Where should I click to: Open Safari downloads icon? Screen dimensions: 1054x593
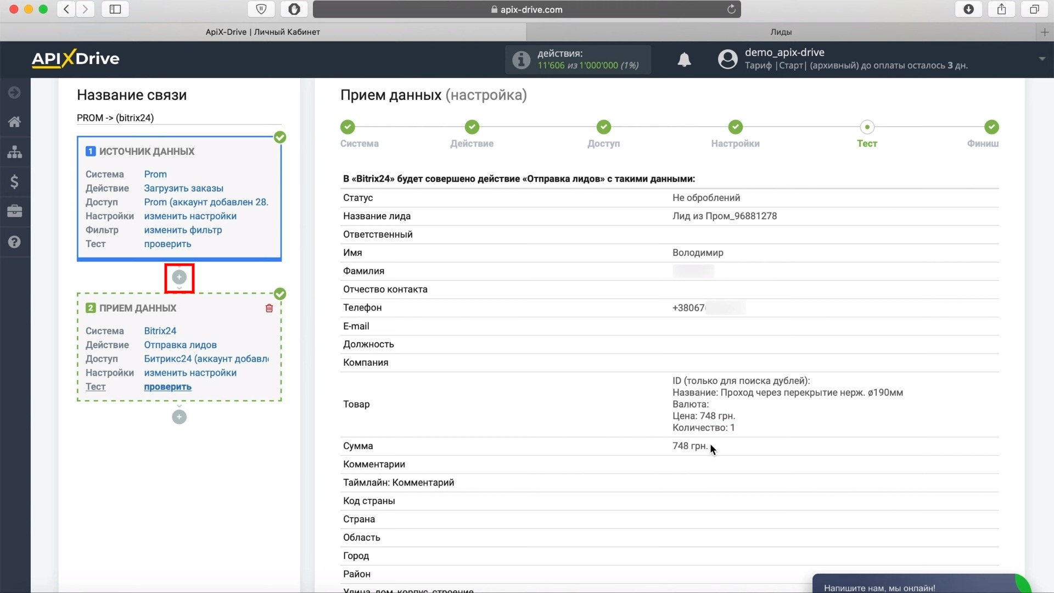pos(969,9)
